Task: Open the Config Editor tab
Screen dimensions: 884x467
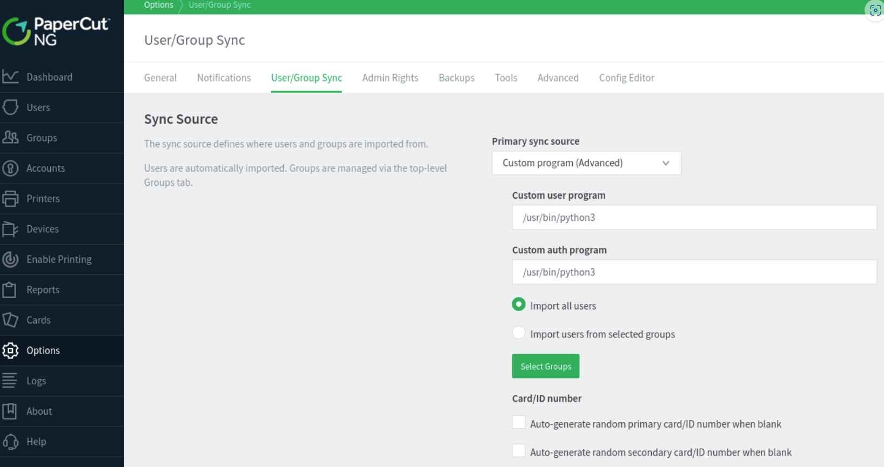Action: (626, 78)
